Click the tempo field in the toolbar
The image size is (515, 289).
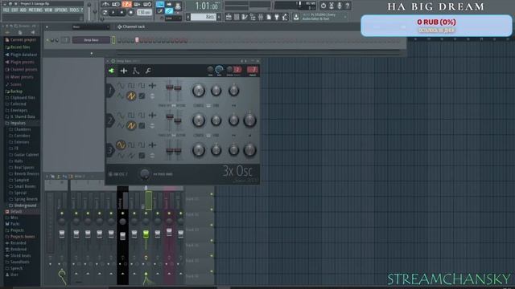[x=144, y=13]
